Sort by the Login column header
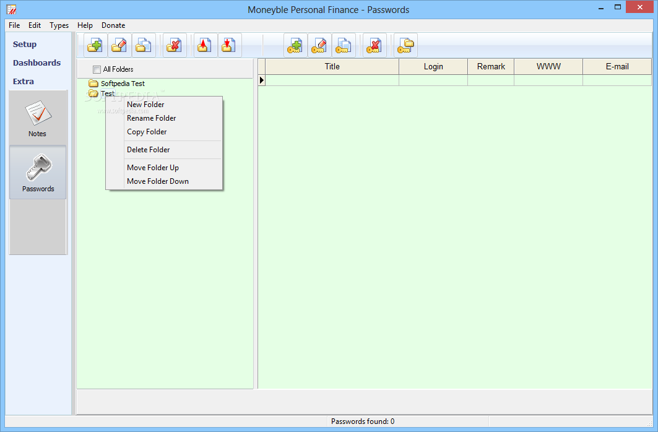The width and height of the screenshot is (658, 432). pos(433,67)
